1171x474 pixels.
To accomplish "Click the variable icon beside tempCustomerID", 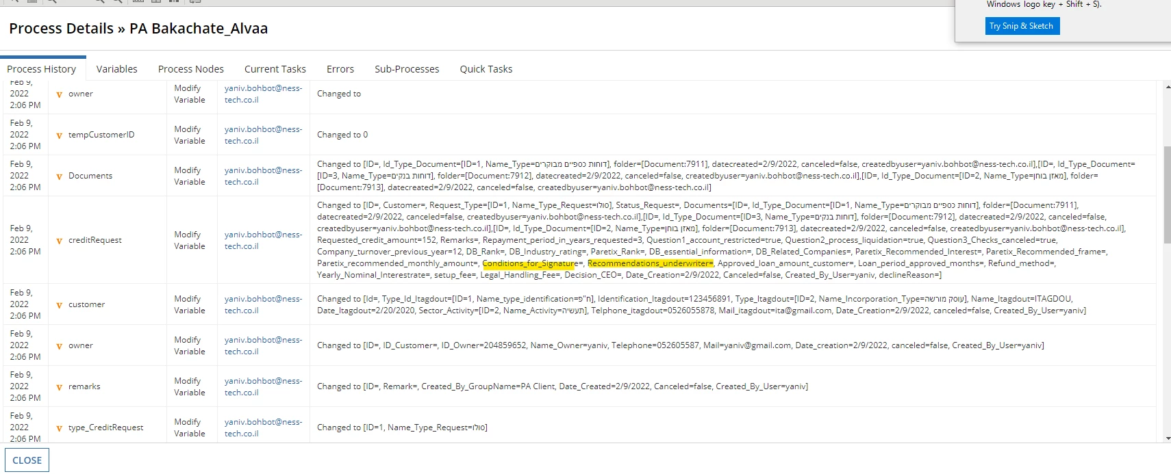I will 59,135.
